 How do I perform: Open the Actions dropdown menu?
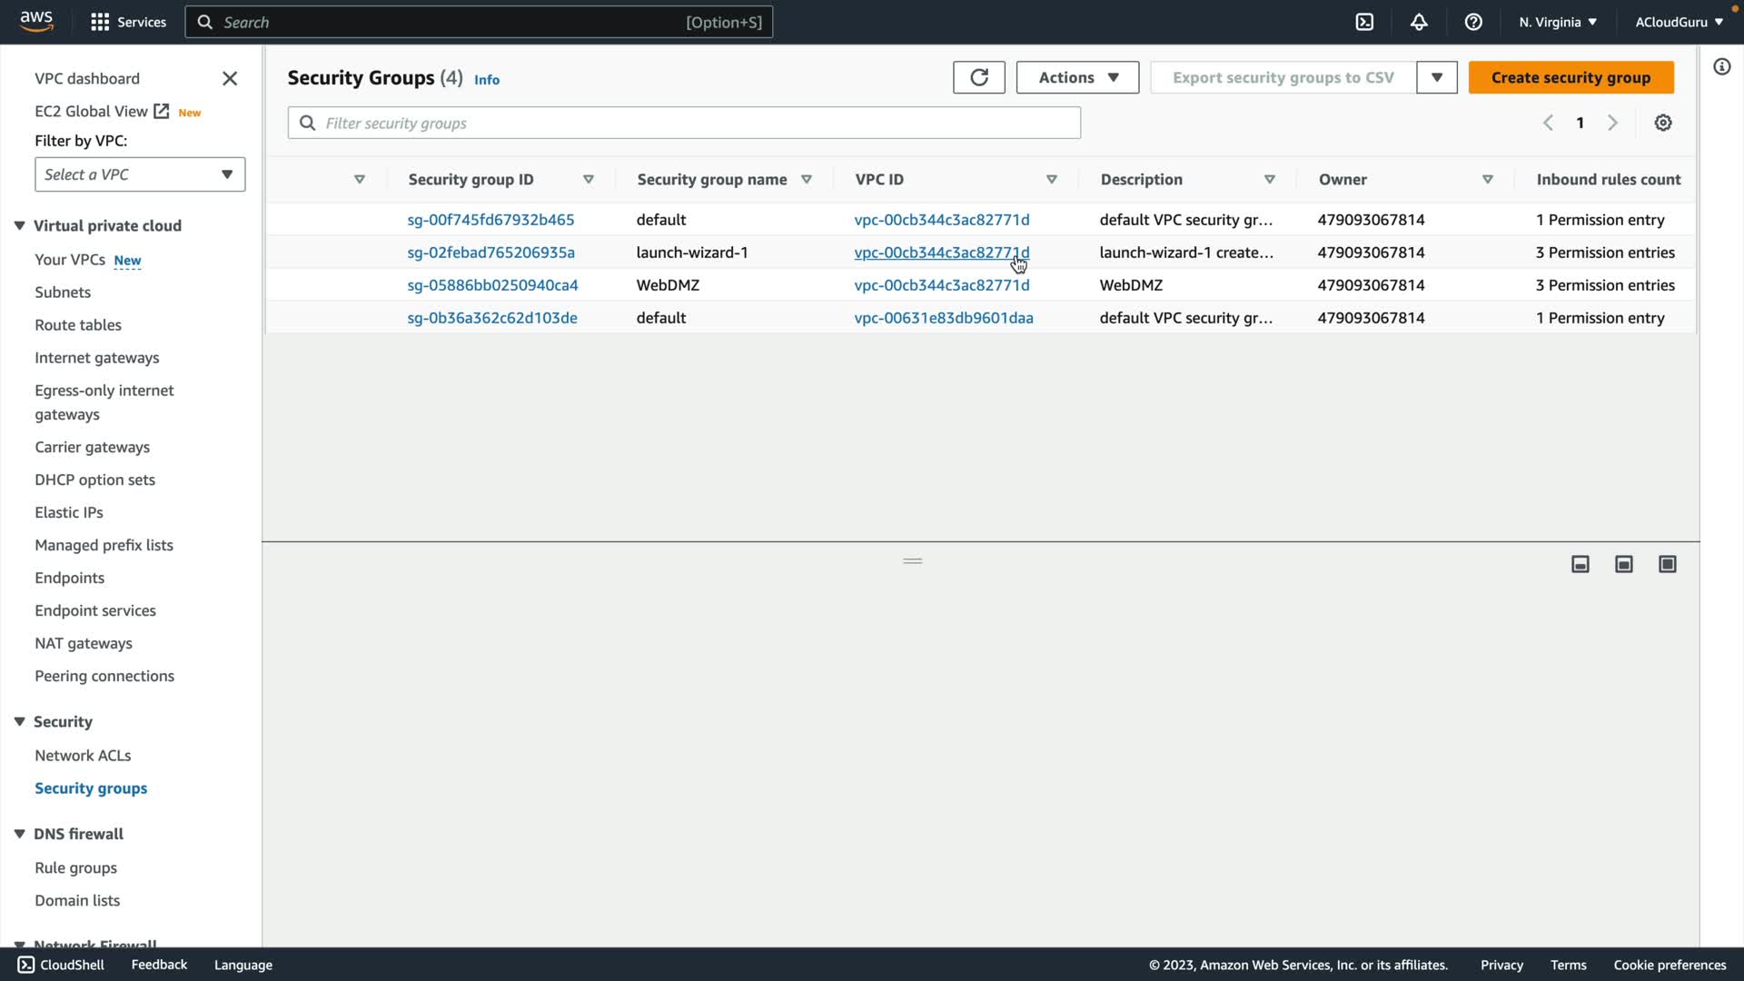pyautogui.click(x=1077, y=77)
